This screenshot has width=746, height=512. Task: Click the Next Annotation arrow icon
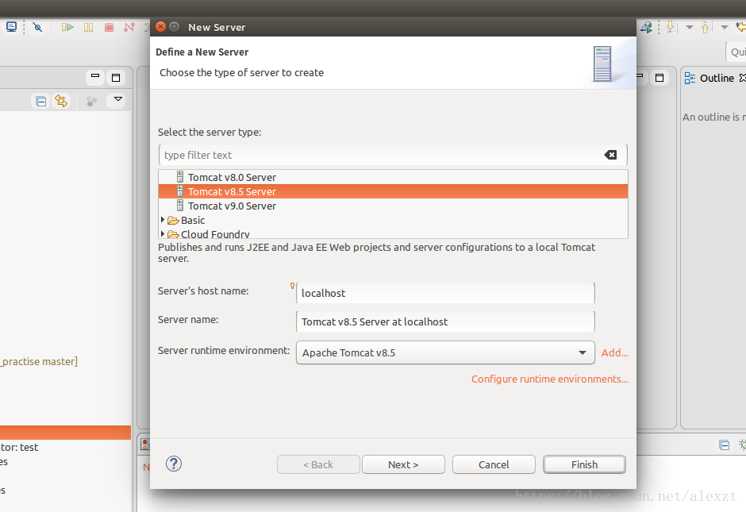tap(671, 27)
